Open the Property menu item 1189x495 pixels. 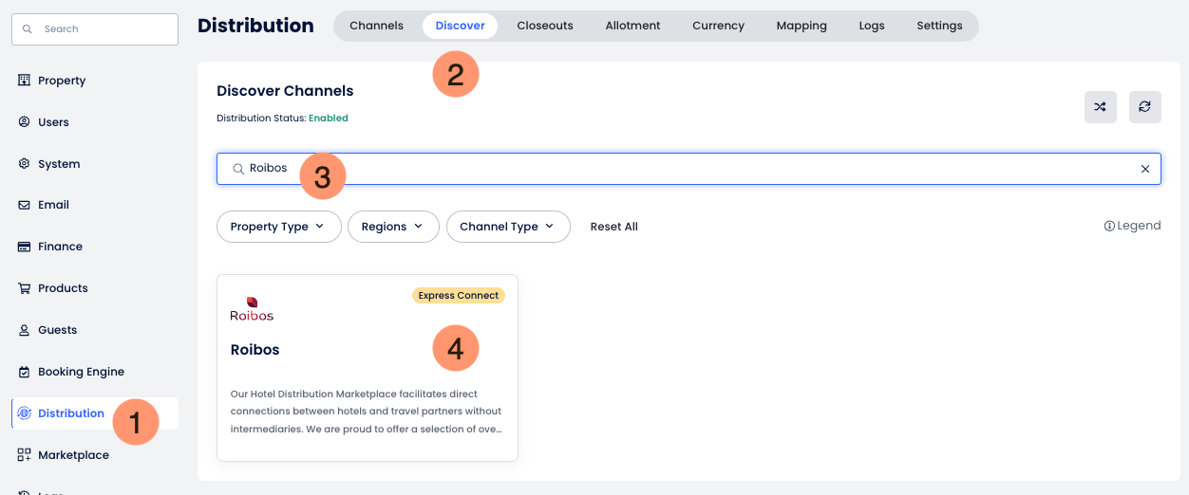(95, 81)
